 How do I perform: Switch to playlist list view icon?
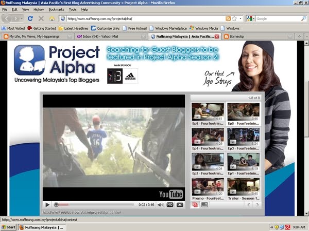tap(204, 205)
